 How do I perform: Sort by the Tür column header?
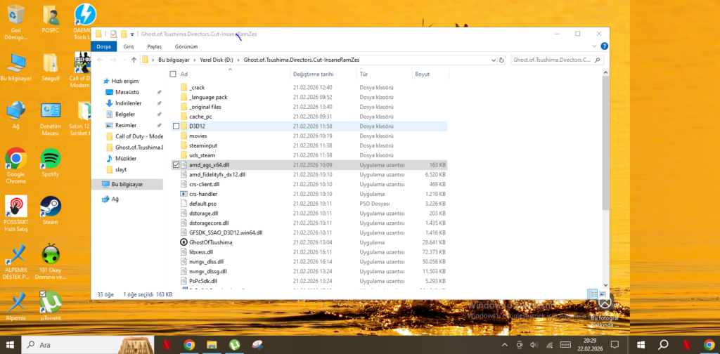pos(385,74)
